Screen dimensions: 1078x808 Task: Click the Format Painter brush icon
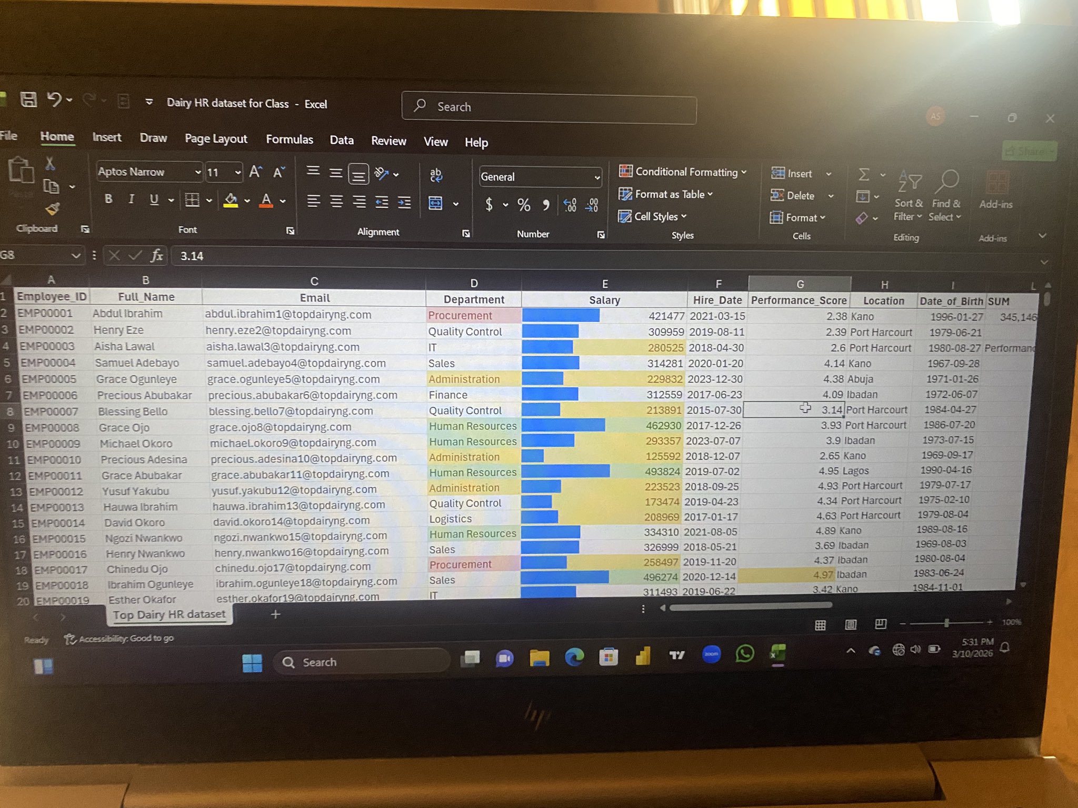[52, 209]
